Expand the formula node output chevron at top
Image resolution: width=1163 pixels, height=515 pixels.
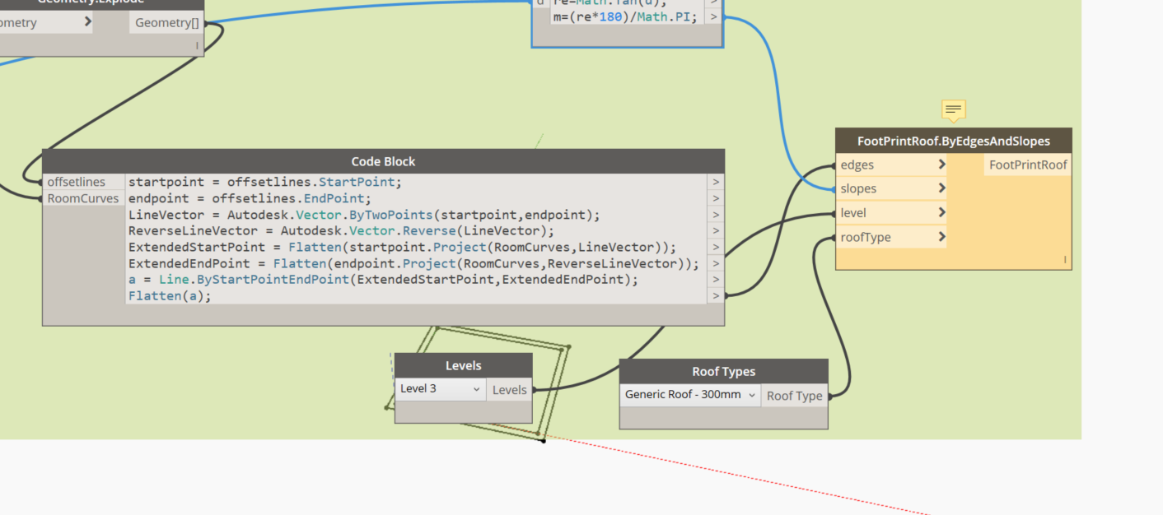click(713, 16)
